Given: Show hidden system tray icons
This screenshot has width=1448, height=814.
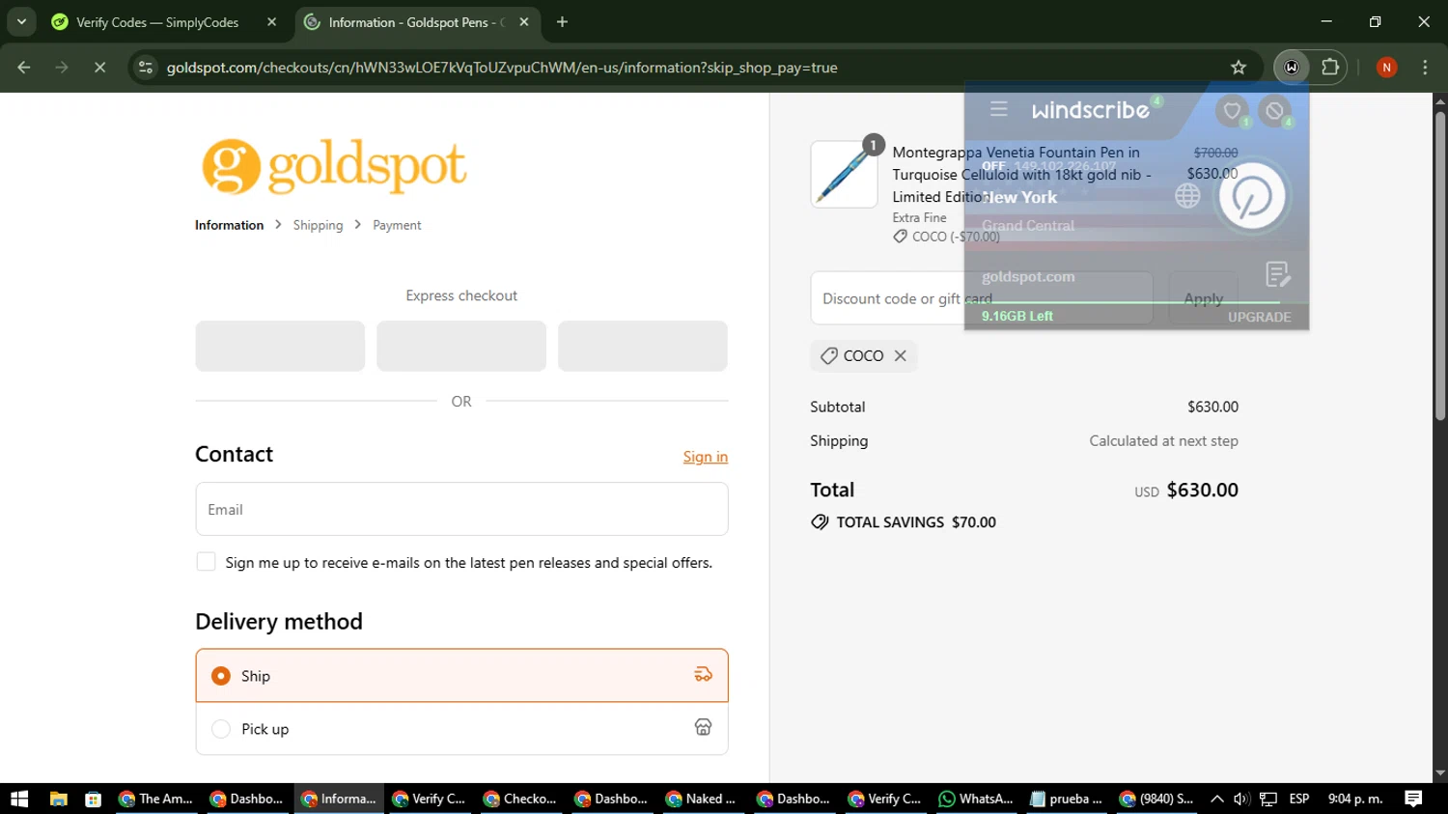Looking at the screenshot, I should (1216, 799).
